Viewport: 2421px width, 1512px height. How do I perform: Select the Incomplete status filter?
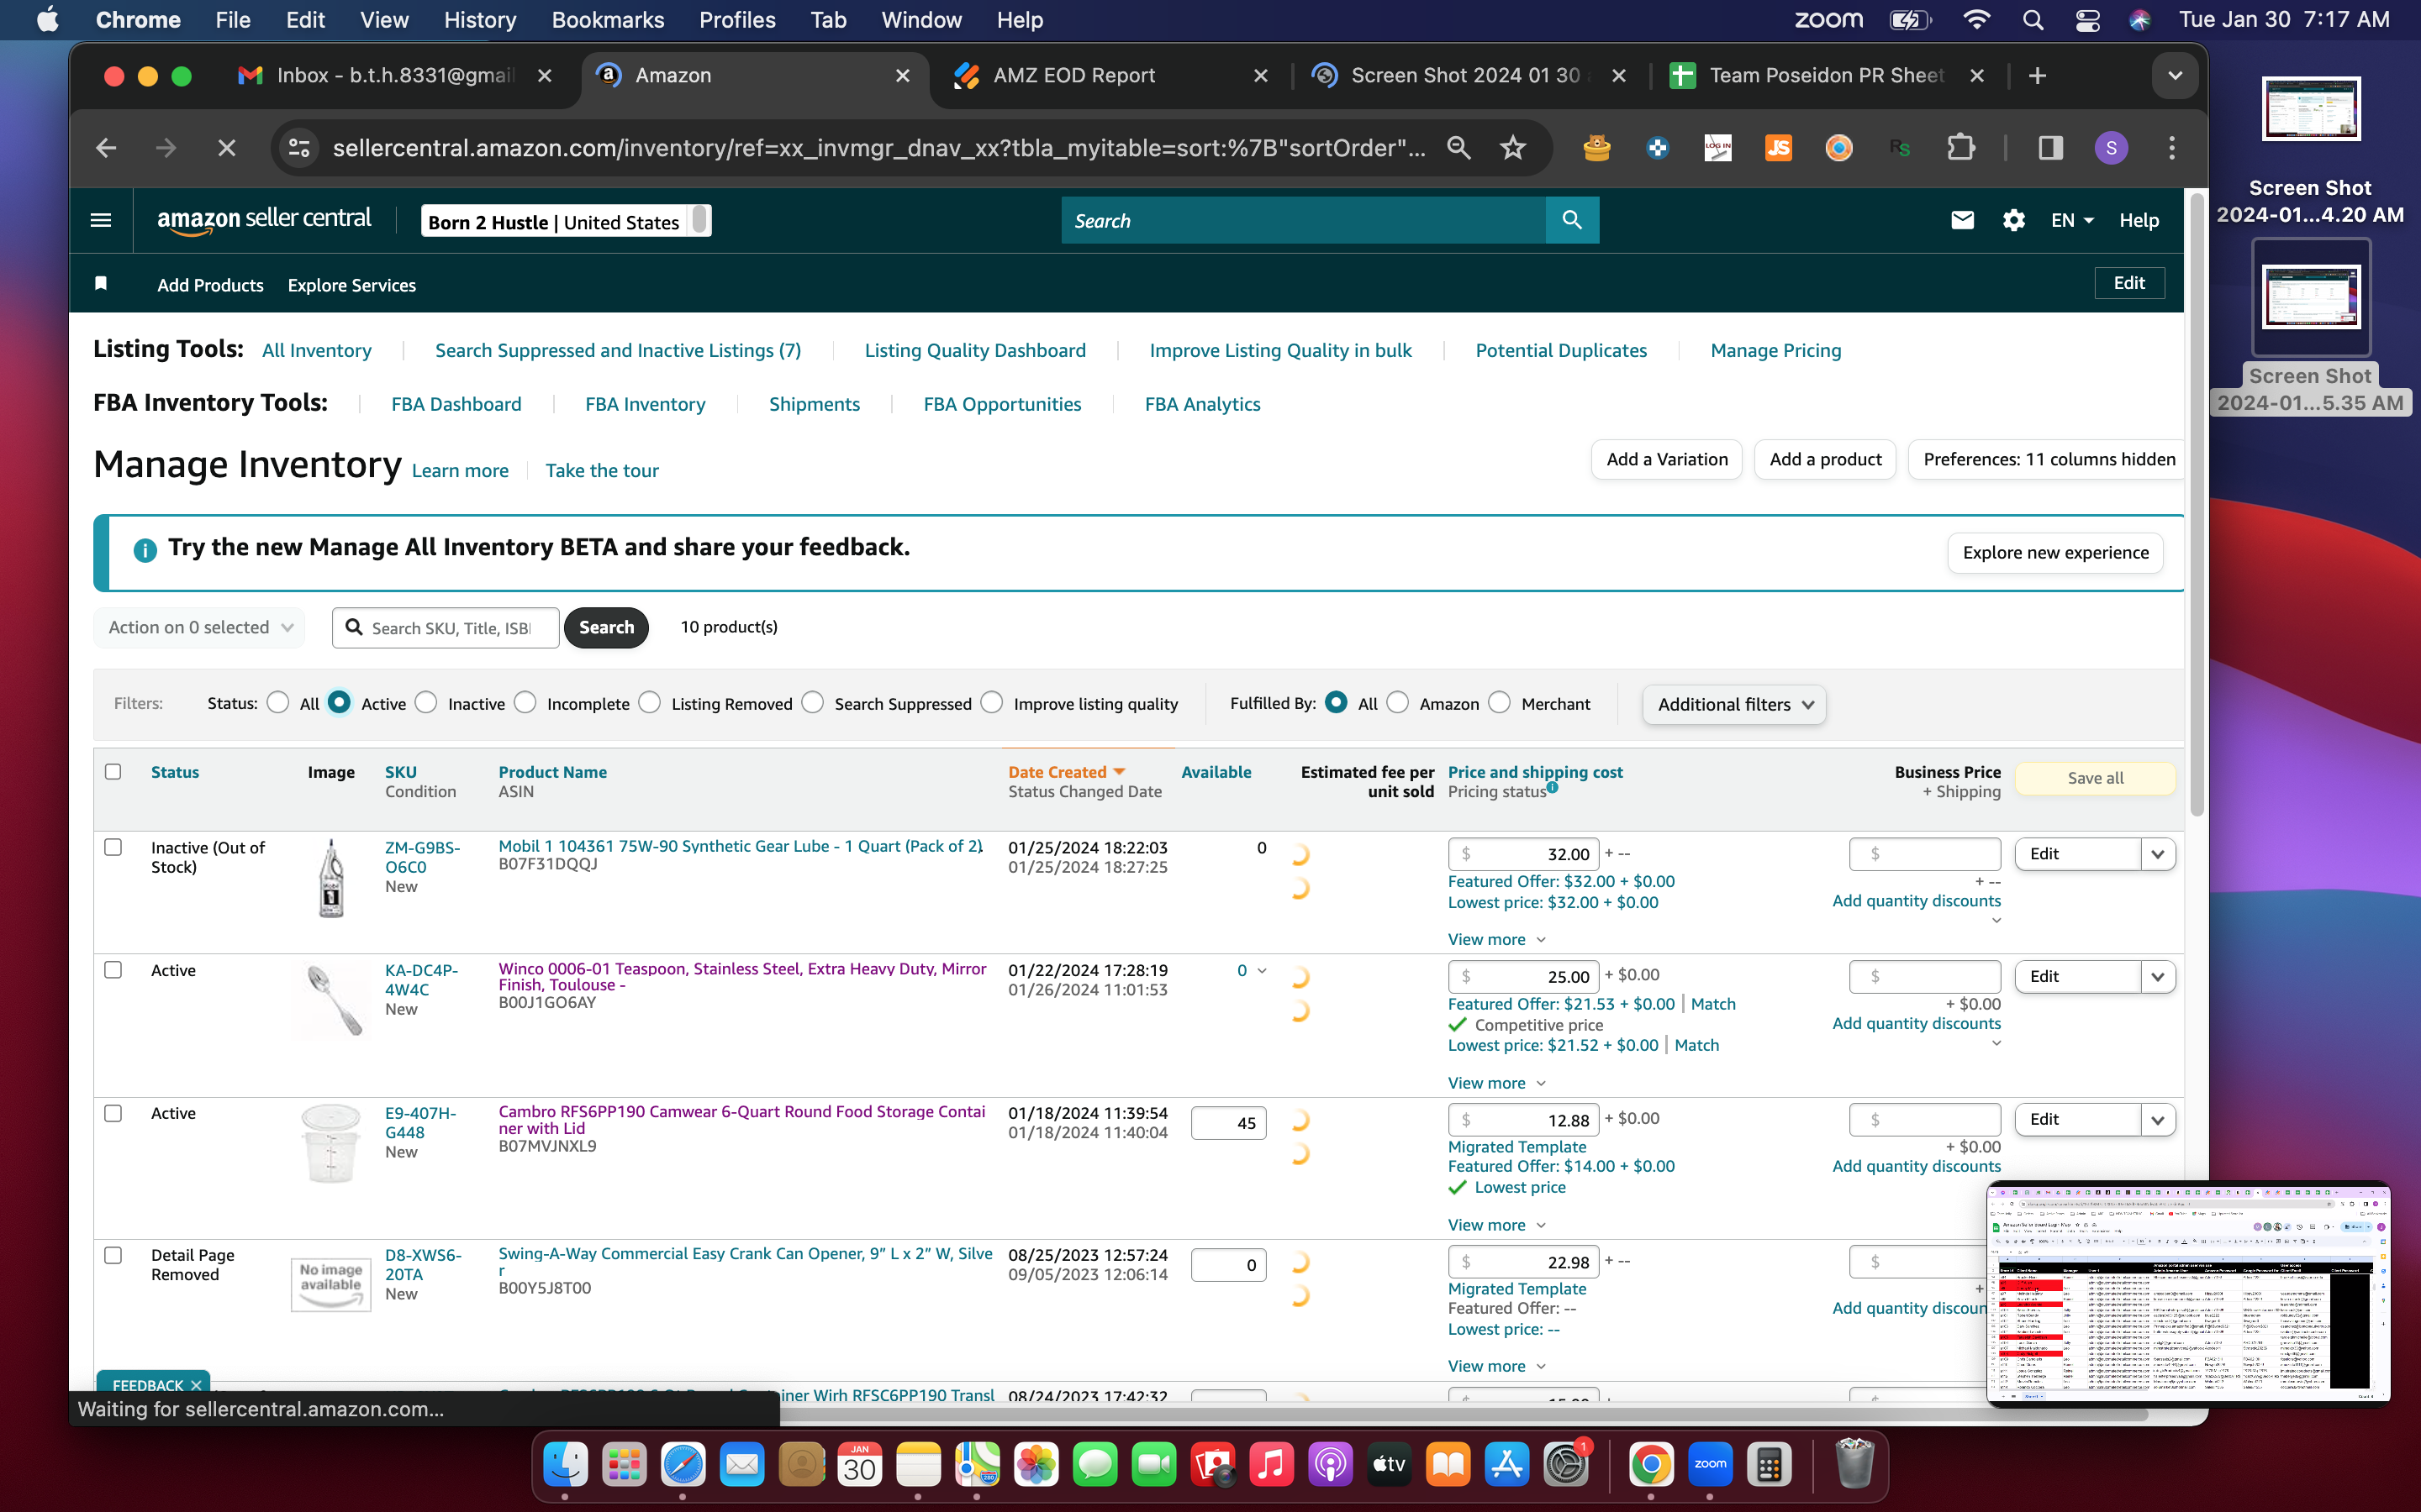525,703
